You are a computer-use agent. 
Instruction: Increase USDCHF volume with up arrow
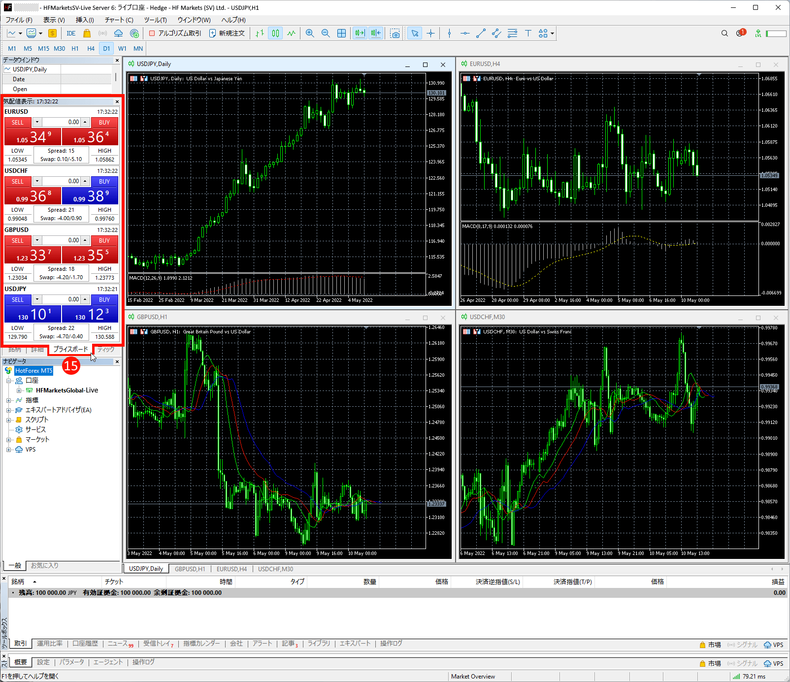click(x=85, y=181)
